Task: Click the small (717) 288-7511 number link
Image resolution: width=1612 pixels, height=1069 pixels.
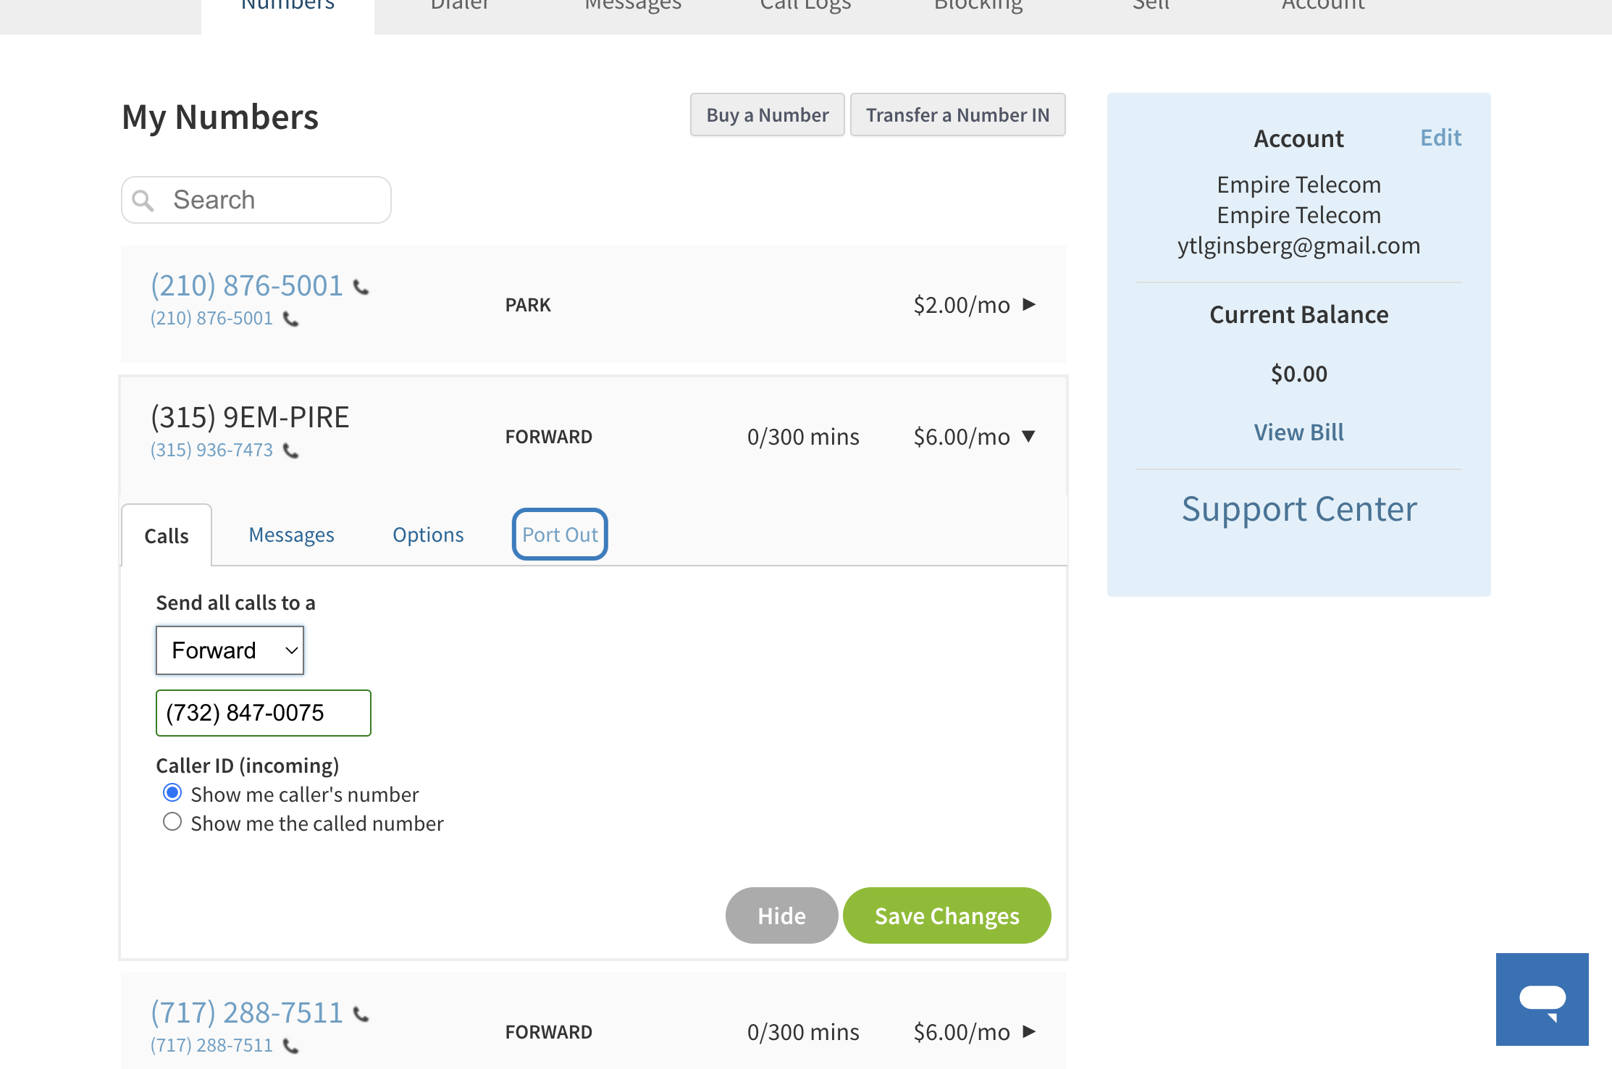Action: [212, 1046]
